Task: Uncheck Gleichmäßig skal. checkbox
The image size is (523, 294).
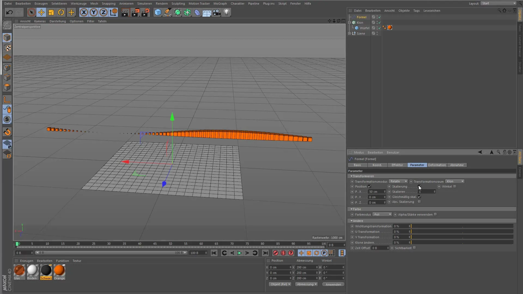Action: pos(419,197)
